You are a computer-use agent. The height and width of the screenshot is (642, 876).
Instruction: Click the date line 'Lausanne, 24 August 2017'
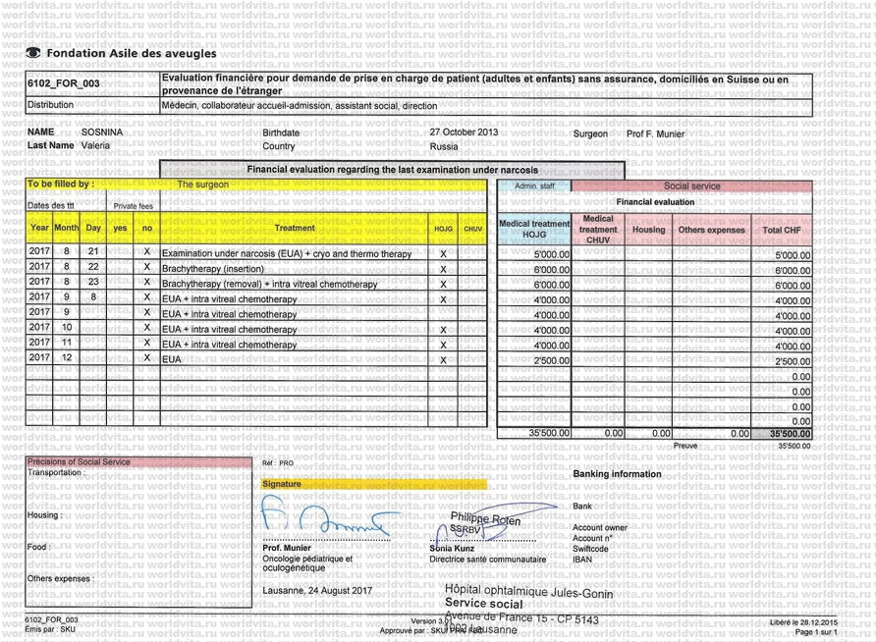pos(317,591)
